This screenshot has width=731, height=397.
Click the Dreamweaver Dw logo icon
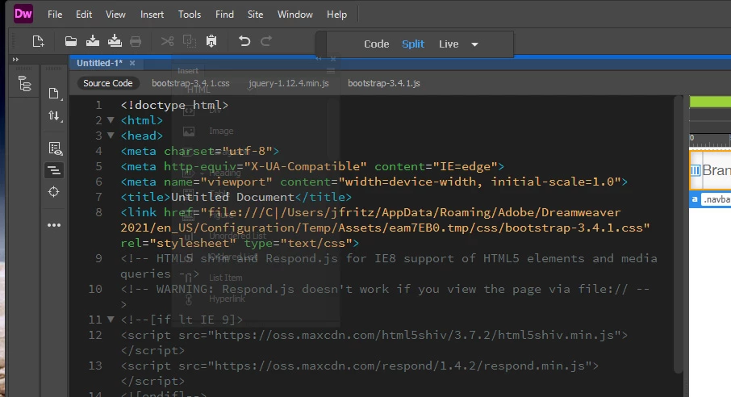[23, 14]
